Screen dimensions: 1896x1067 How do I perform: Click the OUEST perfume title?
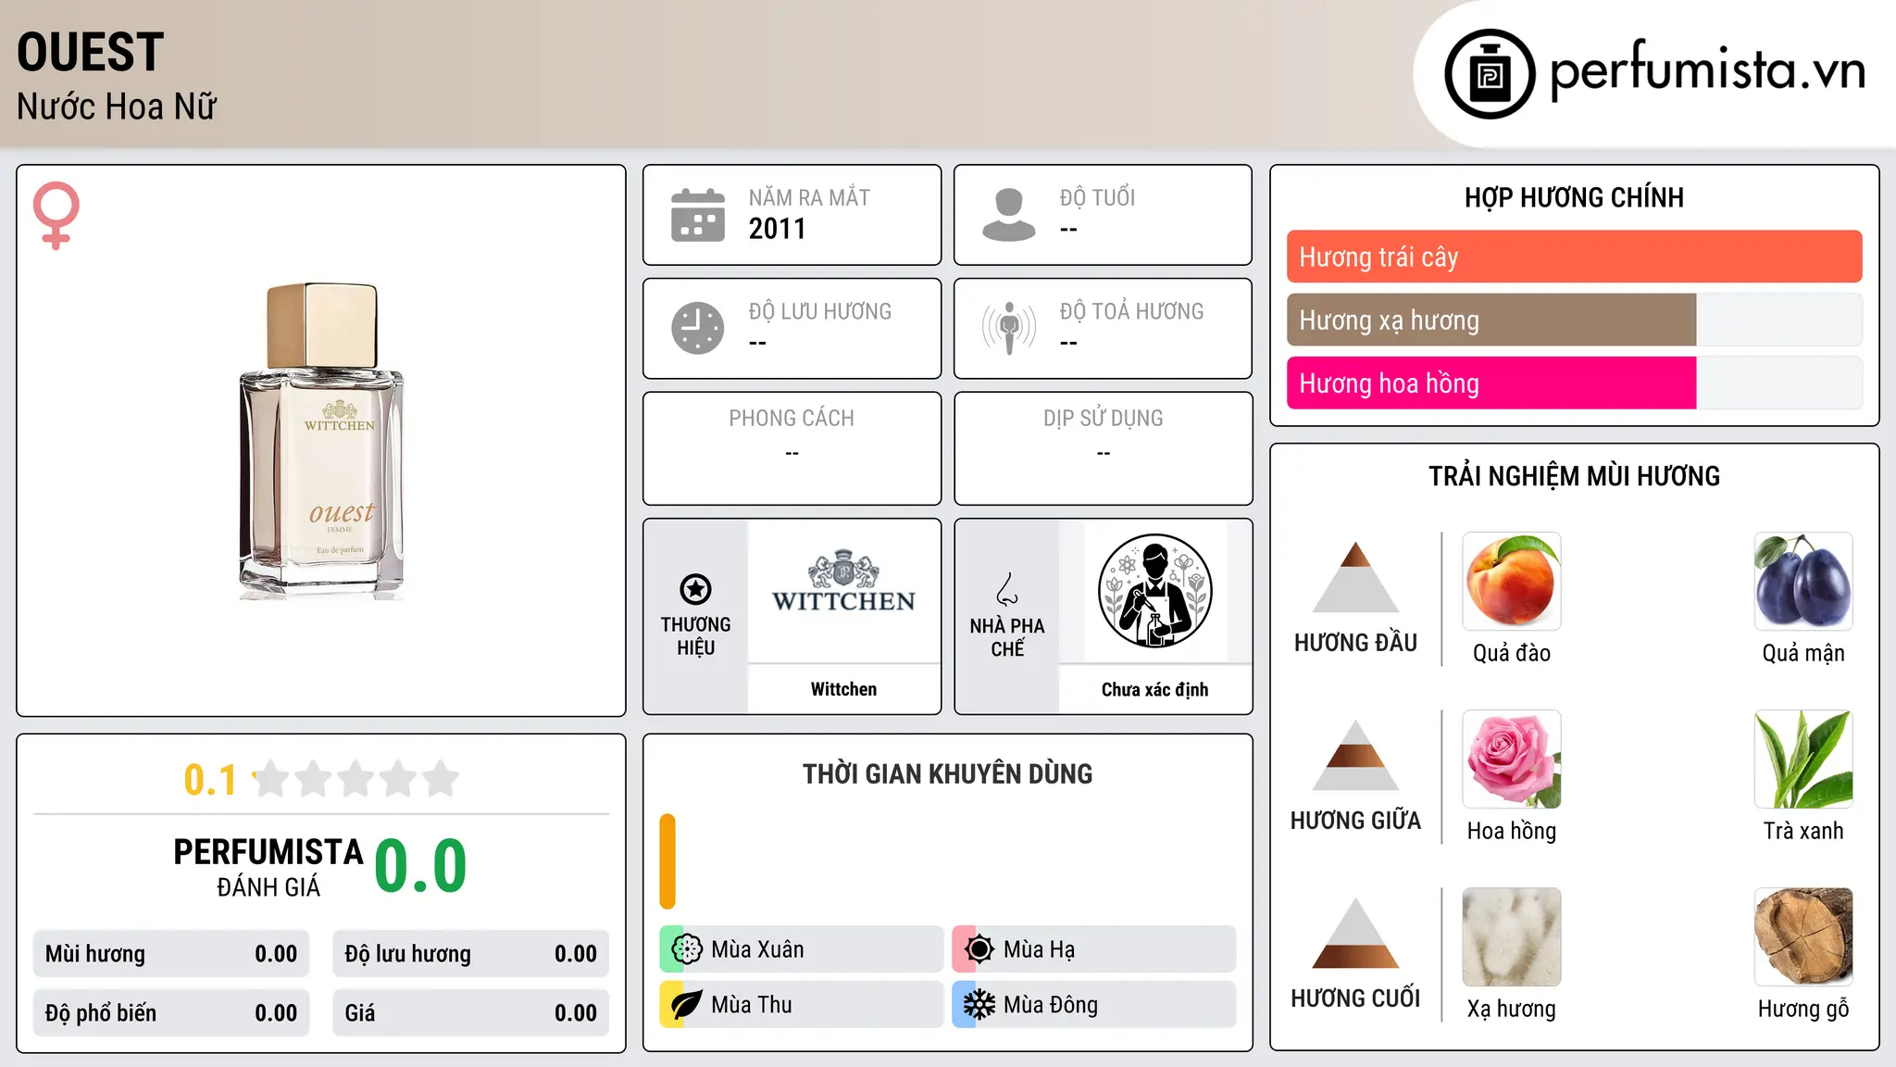91,52
